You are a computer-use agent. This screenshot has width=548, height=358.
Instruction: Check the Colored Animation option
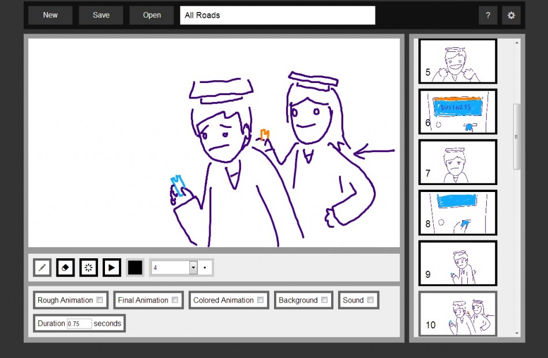(260, 300)
